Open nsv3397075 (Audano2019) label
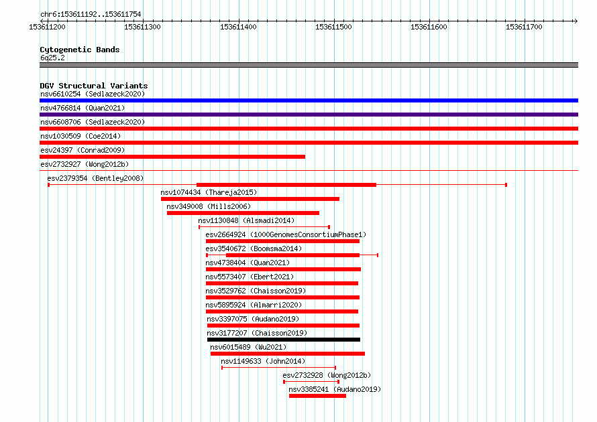The height and width of the screenshot is (422, 597). [253, 319]
